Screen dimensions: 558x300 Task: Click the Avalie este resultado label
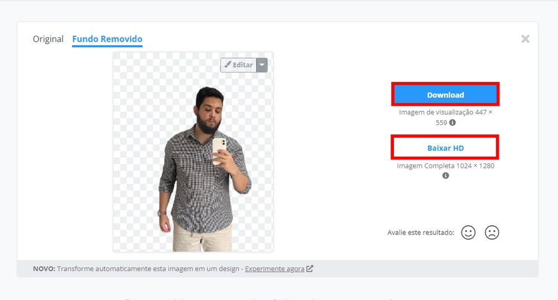[x=421, y=233]
